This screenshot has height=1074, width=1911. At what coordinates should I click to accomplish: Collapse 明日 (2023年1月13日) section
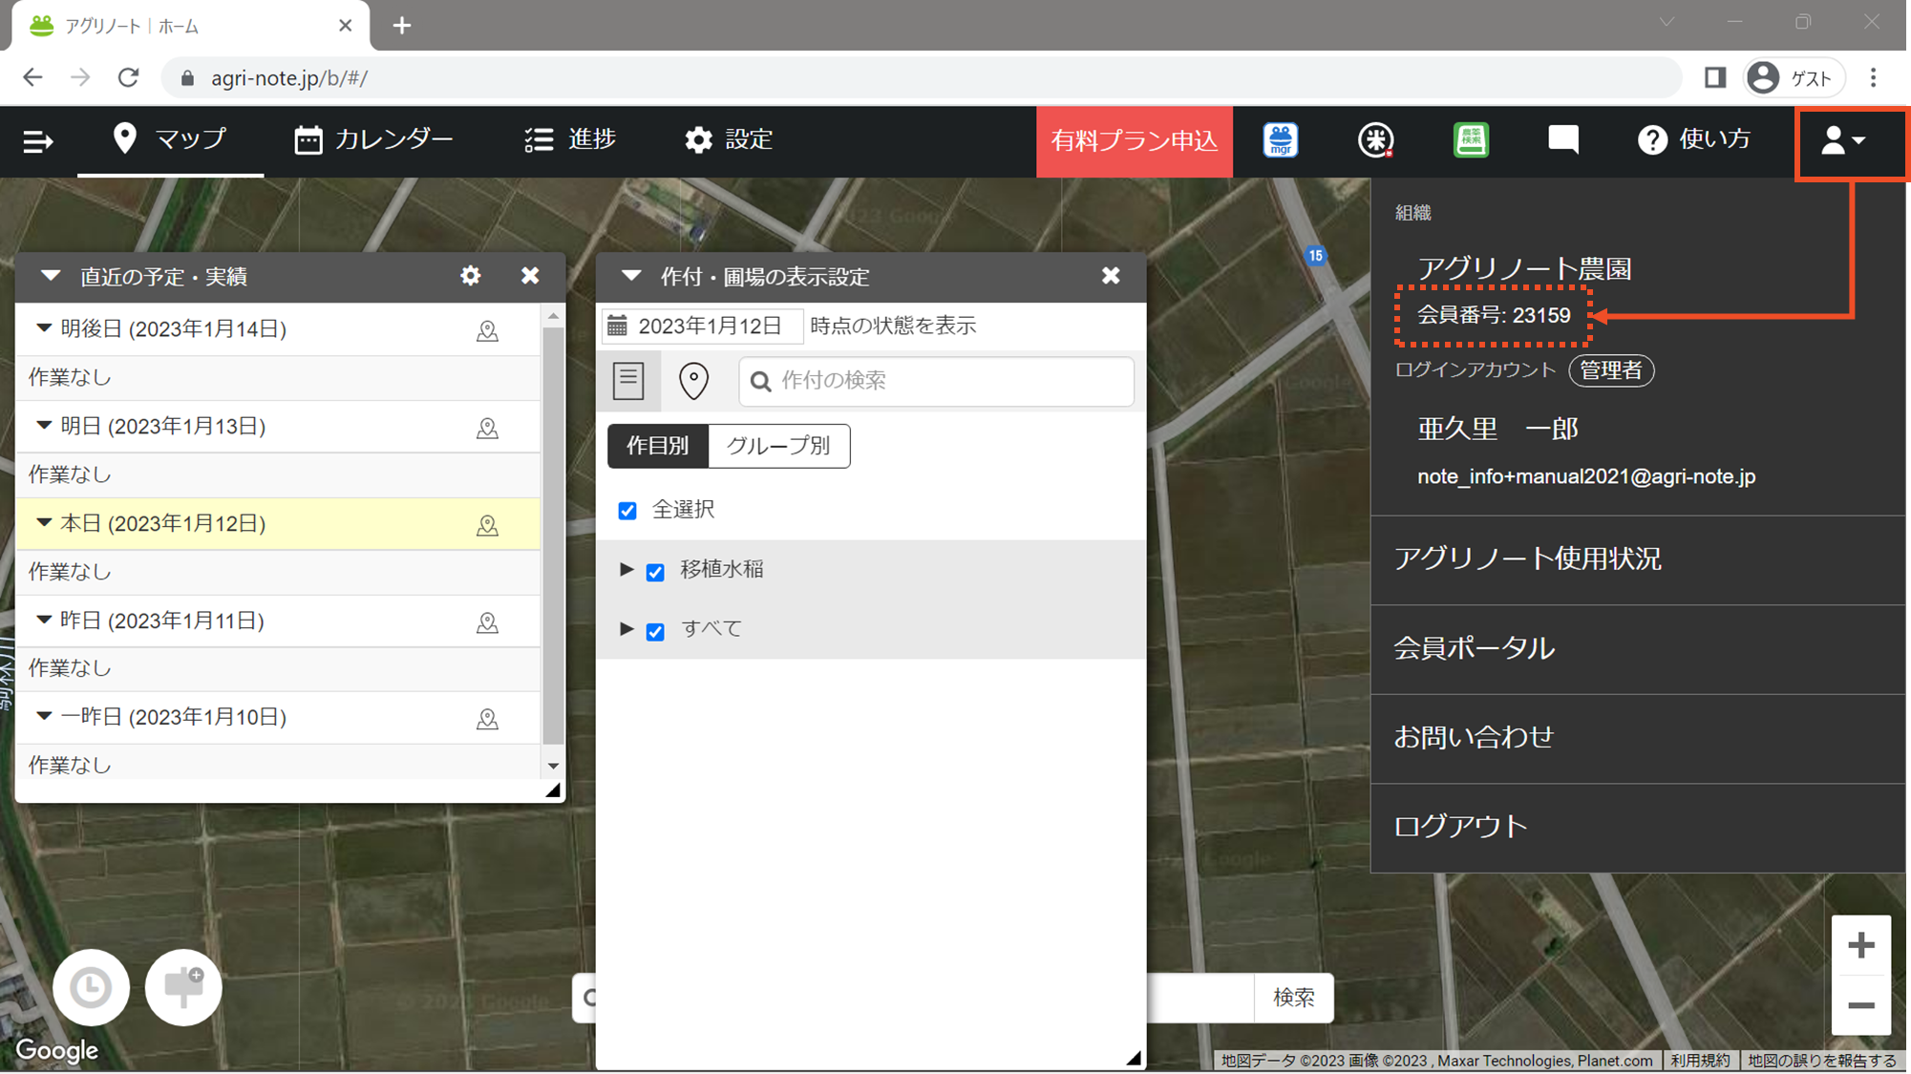43,426
